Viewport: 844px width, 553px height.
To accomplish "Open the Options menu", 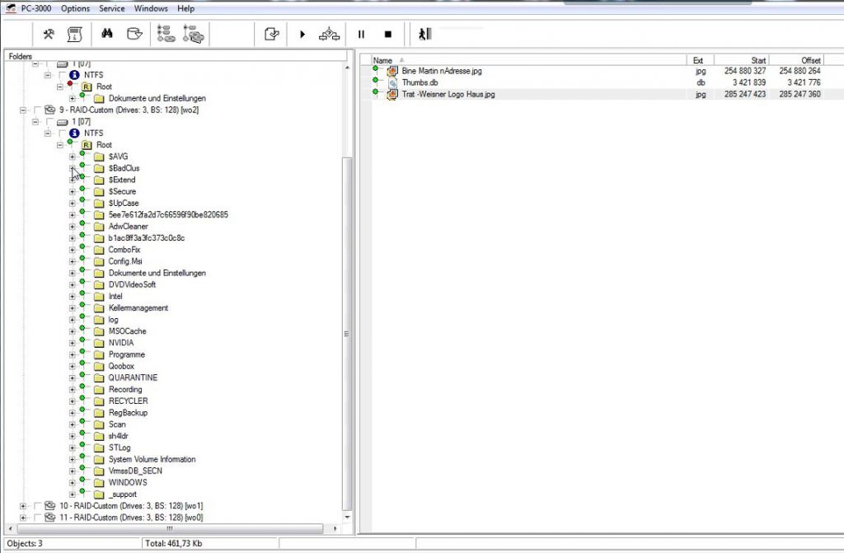I will pos(75,8).
